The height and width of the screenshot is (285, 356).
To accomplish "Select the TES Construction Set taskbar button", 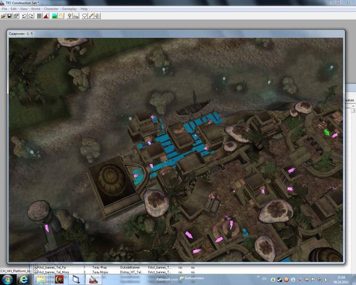I will pyautogui.click(x=93, y=279).
